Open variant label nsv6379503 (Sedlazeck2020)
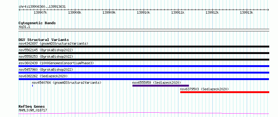Viewport: 278px width, 117px height. point(204,89)
